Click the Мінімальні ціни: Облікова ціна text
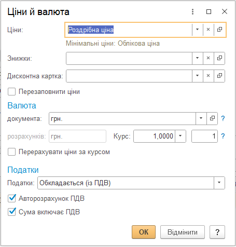 click(x=113, y=44)
